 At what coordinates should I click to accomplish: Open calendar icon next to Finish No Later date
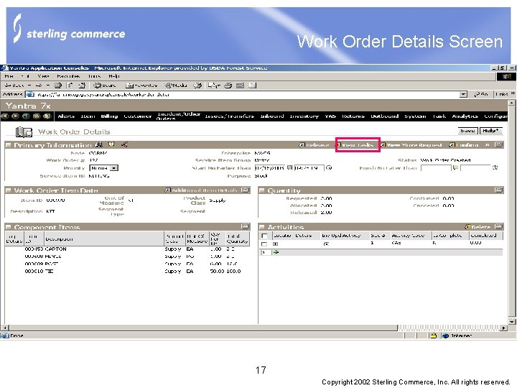455,167
